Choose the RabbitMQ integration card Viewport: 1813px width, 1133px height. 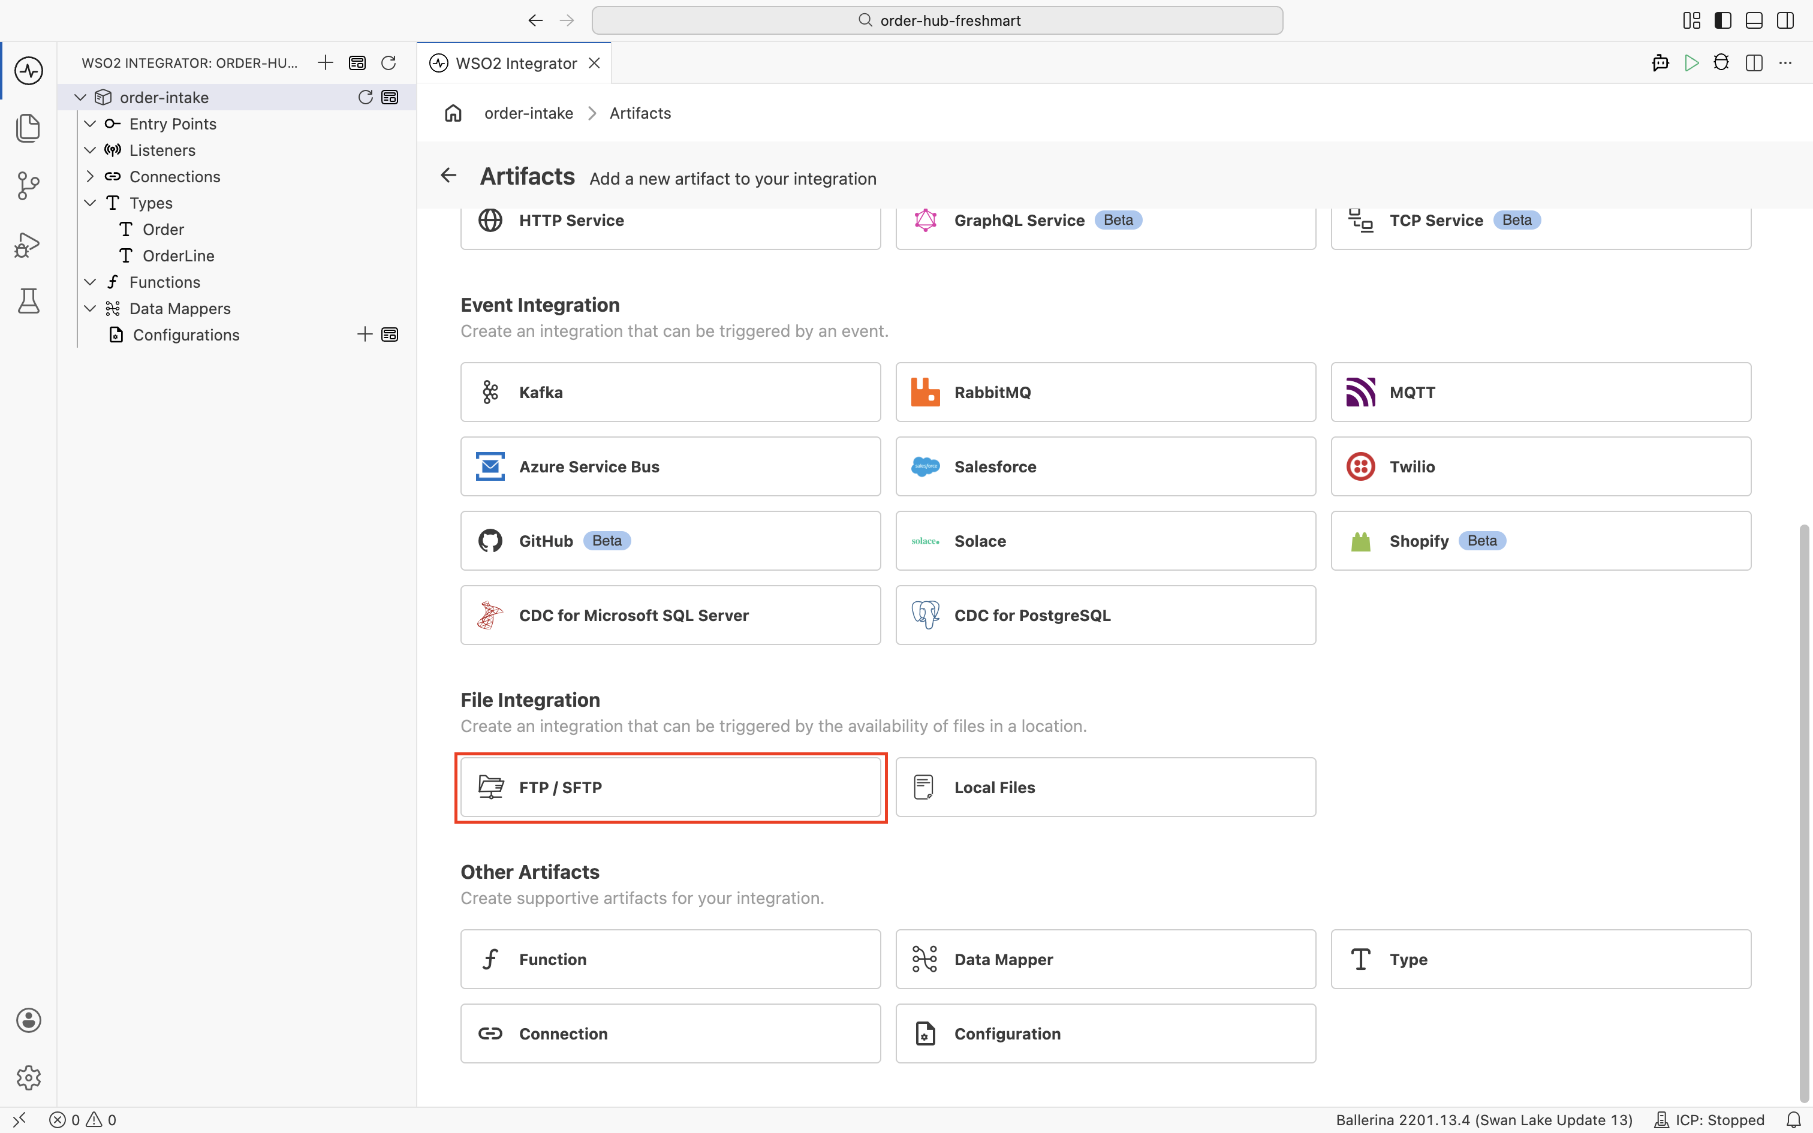(x=1105, y=392)
